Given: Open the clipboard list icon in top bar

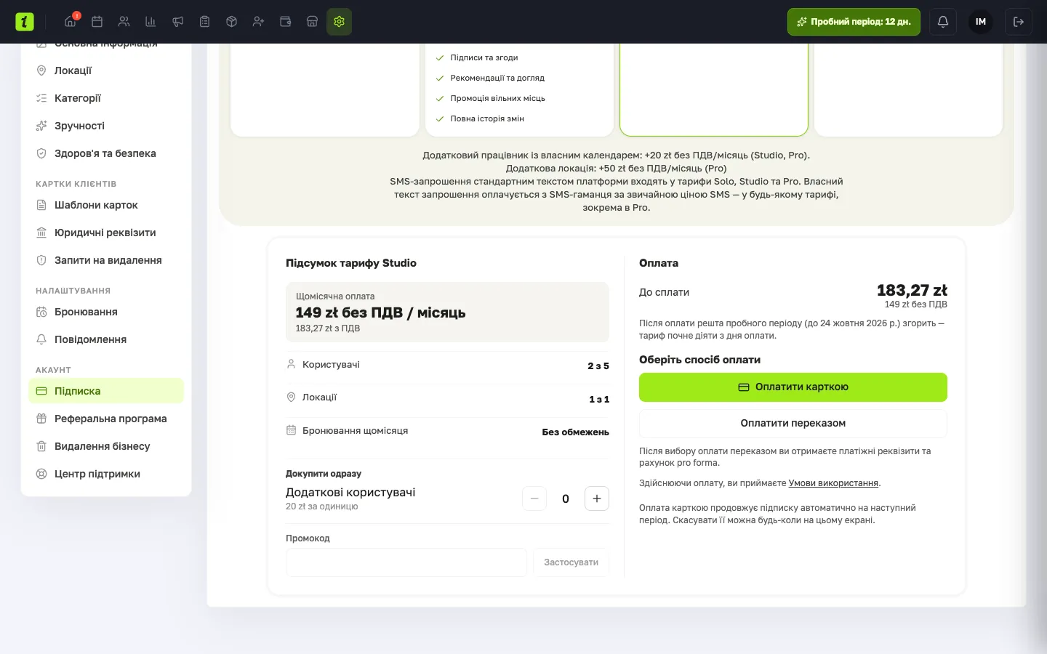Looking at the screenshot, I should pyautogui.click(x=204, y=22).
